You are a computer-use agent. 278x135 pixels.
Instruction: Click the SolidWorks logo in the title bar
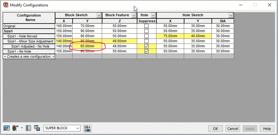tap(6, 5)
